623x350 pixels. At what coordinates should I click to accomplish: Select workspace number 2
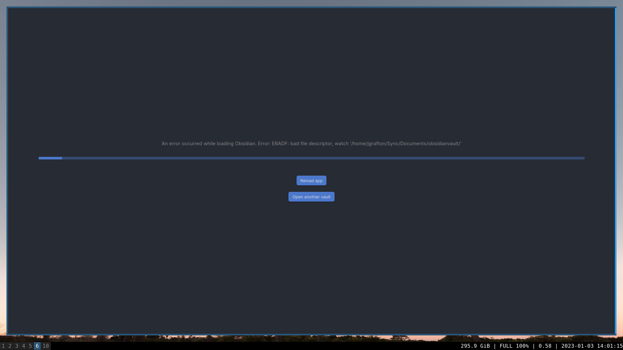point(10,346)
